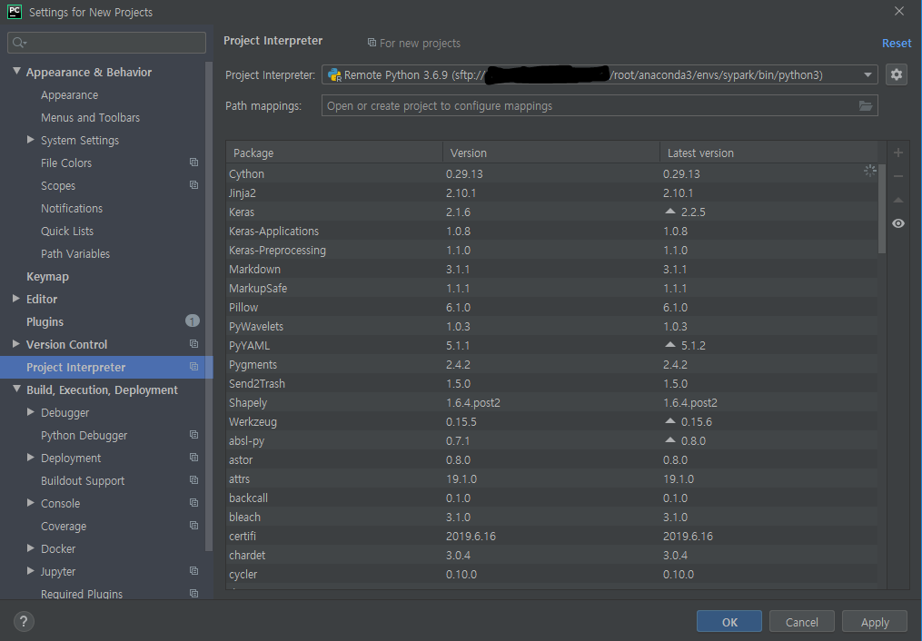Open Path Variables settings page
The width and height of the screenshot is (922, 641).
(x=75, y=254)
